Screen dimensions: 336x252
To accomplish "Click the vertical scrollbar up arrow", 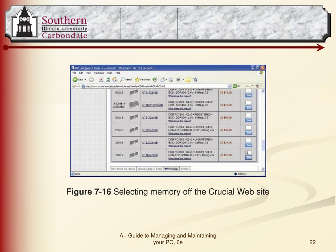I will coord(263,91).
